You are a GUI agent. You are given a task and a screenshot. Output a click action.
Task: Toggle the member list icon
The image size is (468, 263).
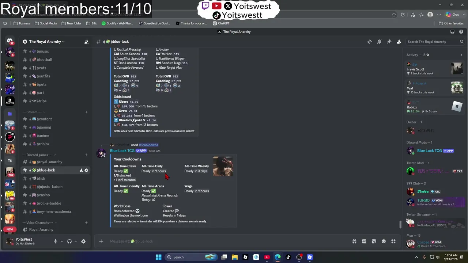399,42
